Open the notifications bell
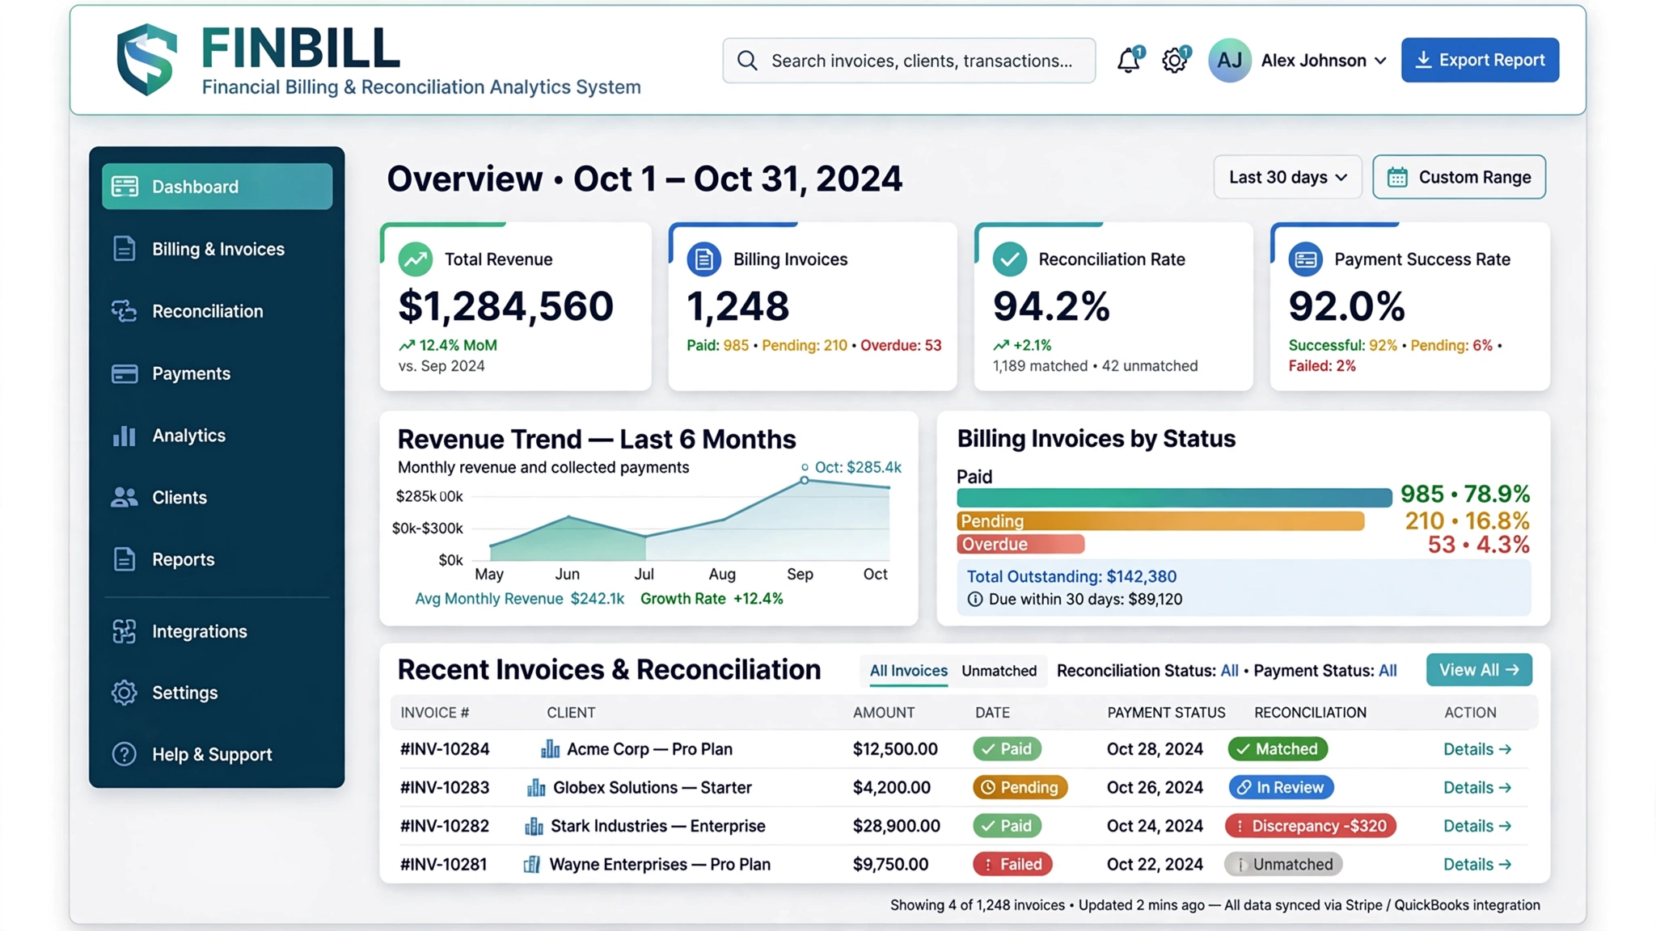The height and width of the screenshot is (931, 1656). tap(1129, 61)
